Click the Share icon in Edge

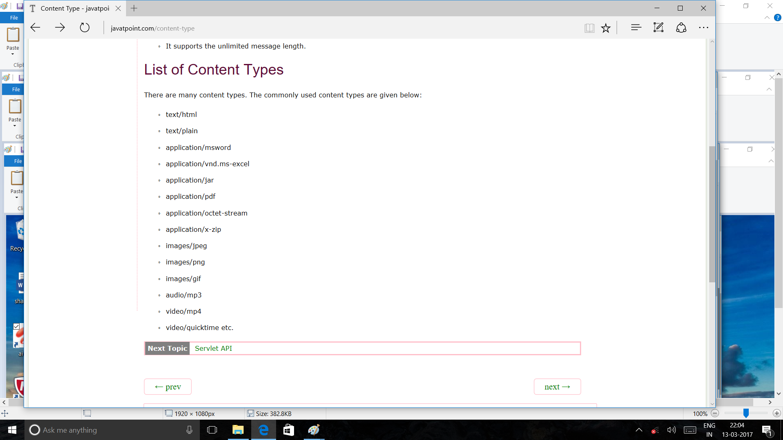pyautogui.click(x=681, y=28)
